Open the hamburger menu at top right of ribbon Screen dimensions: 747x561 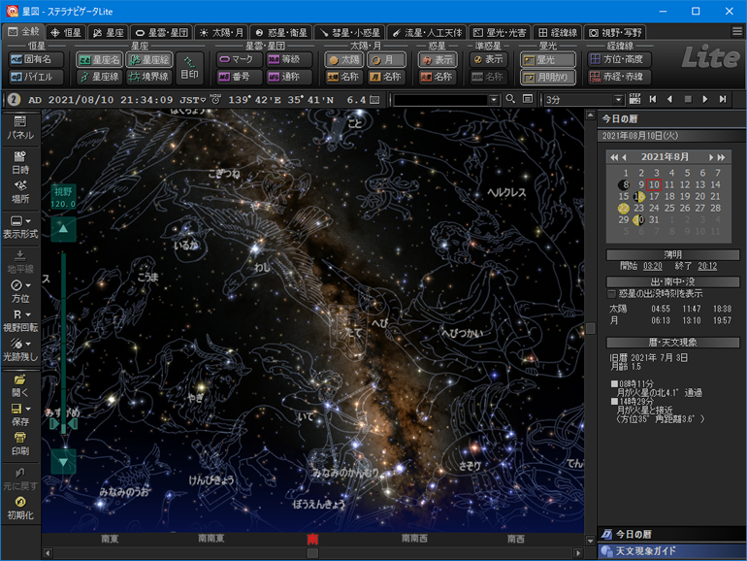pyautogui.click(x=737, y=32)
